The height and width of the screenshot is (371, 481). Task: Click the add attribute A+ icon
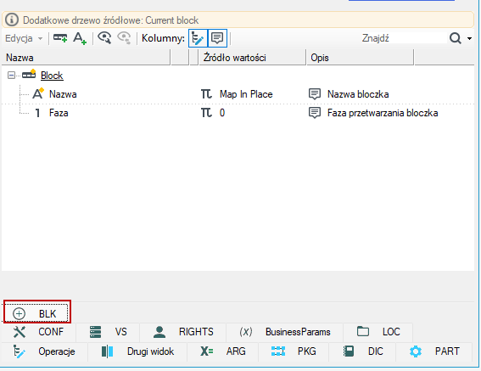point(80,38)
